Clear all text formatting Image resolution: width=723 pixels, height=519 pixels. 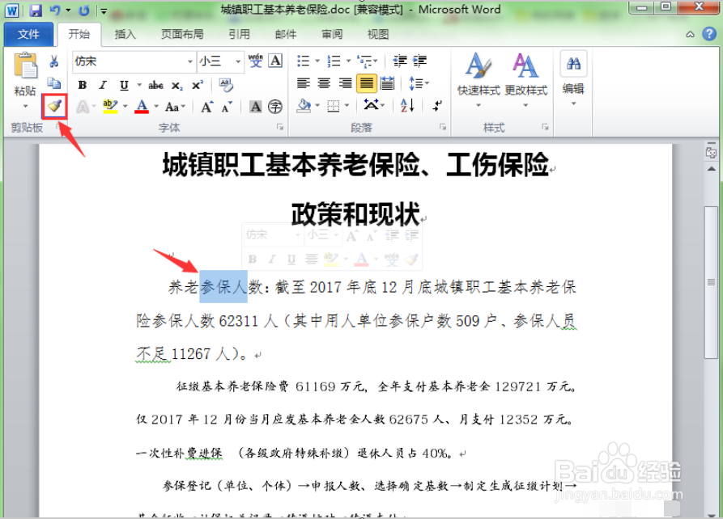[225, 84]
